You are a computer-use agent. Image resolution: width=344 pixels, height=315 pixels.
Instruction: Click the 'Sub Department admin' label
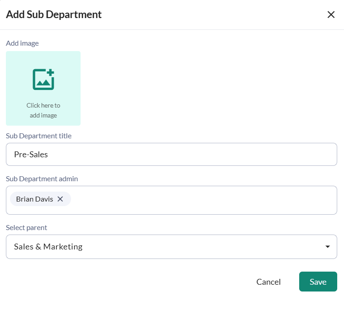[42, 179]
